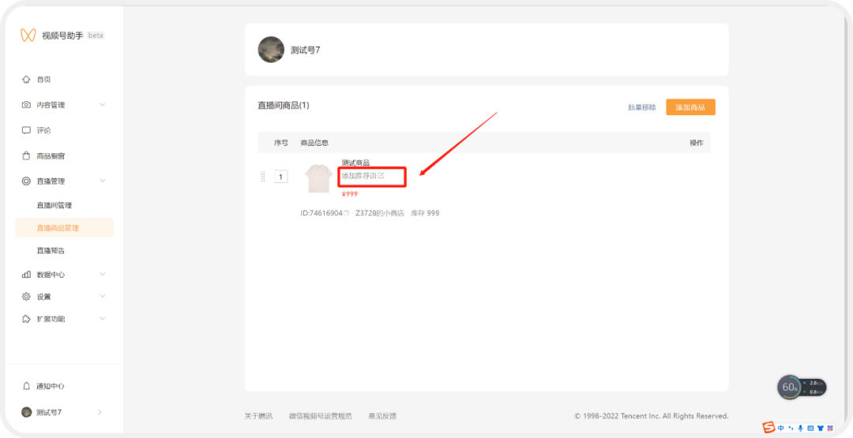Expand the 设置 chevron
The width and height of the screenshot is (853, 438).
102,297
